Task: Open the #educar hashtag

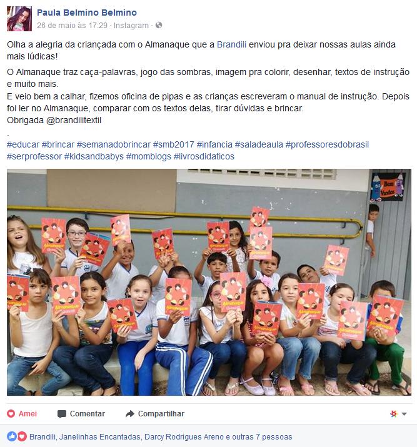Action: [23, 144]
